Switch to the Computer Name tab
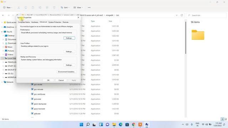This screenshot has height=128, width=228. click(x=24, y=22)
